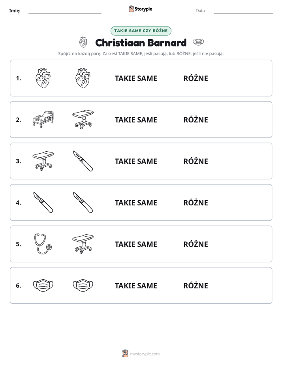Click the second face mask in row 6

click(x=83, y=285)
